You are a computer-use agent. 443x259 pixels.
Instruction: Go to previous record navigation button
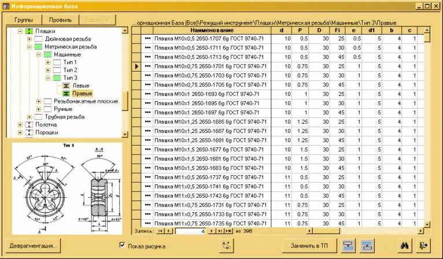168,231
